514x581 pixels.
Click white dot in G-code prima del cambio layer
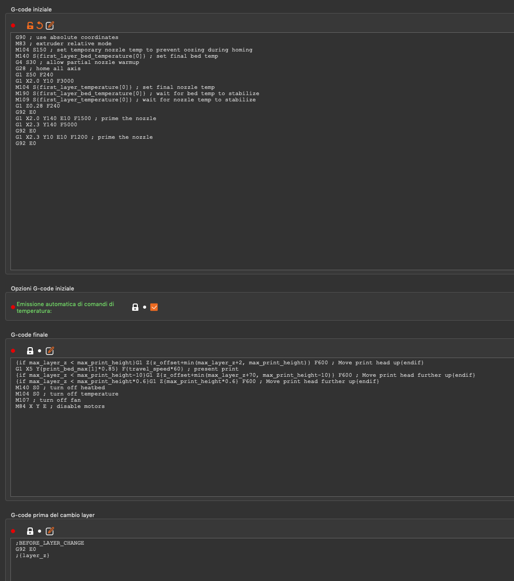40,531
